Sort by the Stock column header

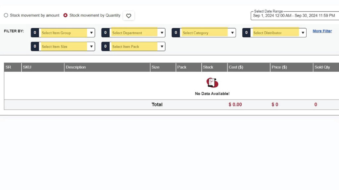[x=208, y=67]
